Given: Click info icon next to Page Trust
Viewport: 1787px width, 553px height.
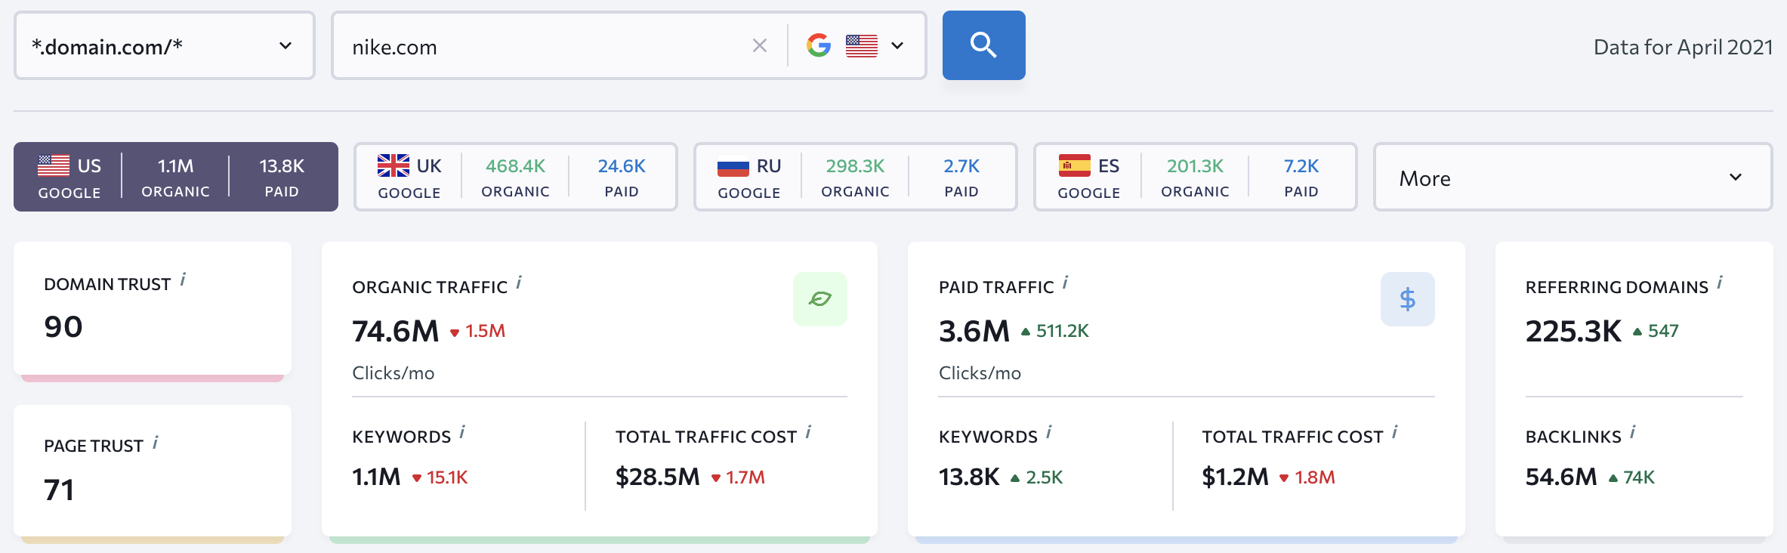Looking at the screenshot, I should click(156, 443).
